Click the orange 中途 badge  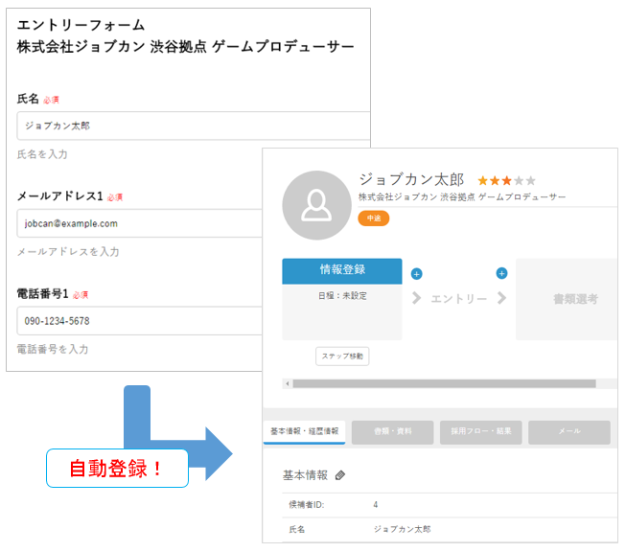[x=373, y=218]
